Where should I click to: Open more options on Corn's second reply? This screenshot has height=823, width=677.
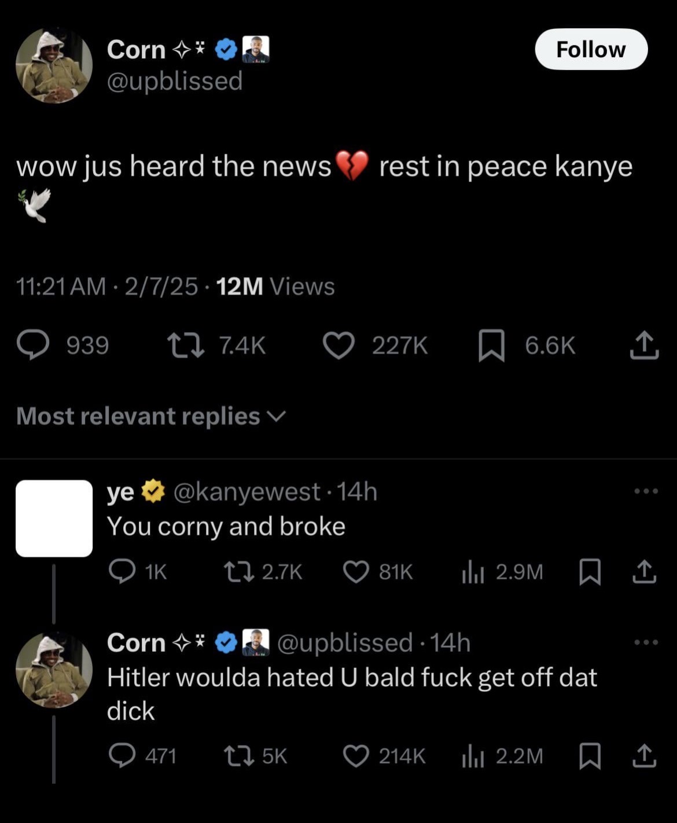646,642
